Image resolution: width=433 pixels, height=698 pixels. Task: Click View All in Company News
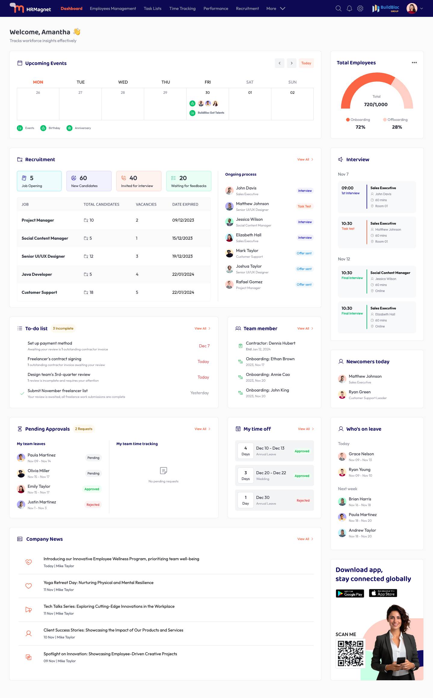305,539
